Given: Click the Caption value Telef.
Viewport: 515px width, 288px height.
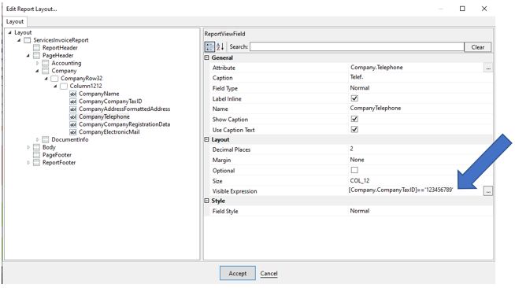Looking at the screenshot, I should [357, 77].
